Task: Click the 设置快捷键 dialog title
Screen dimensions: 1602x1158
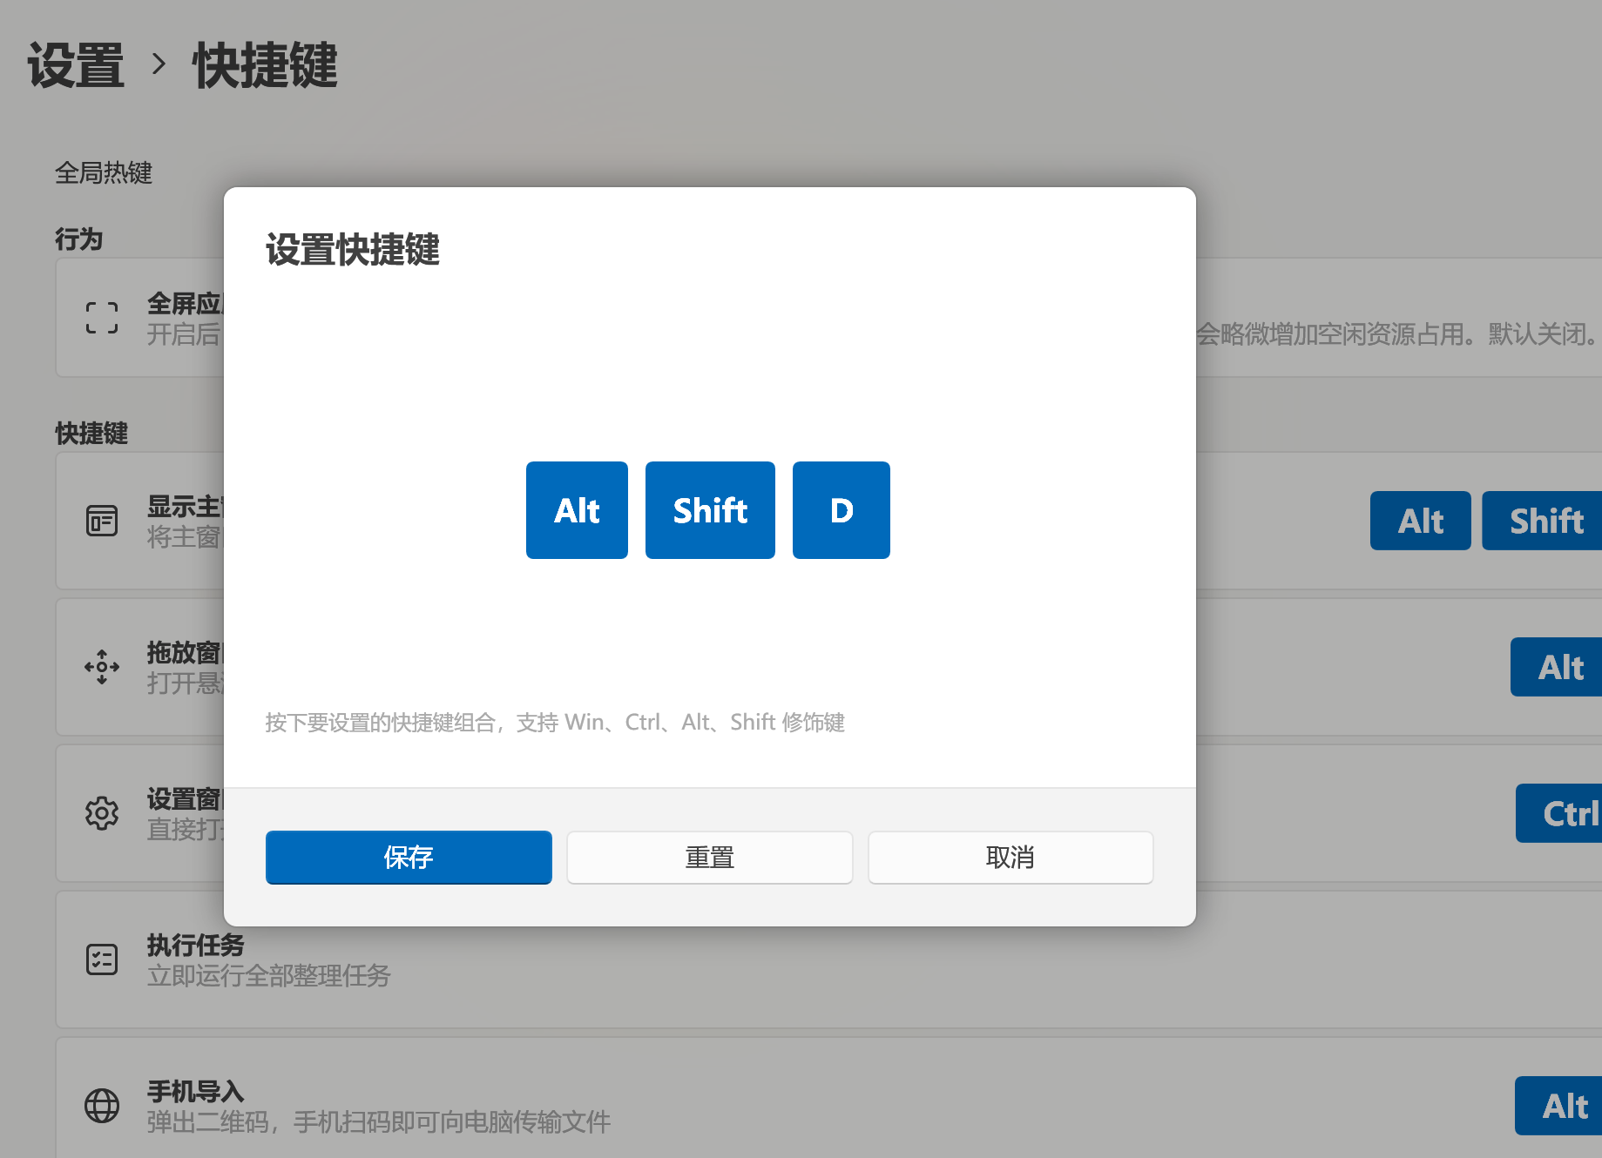Action: (x=353, y=250)
